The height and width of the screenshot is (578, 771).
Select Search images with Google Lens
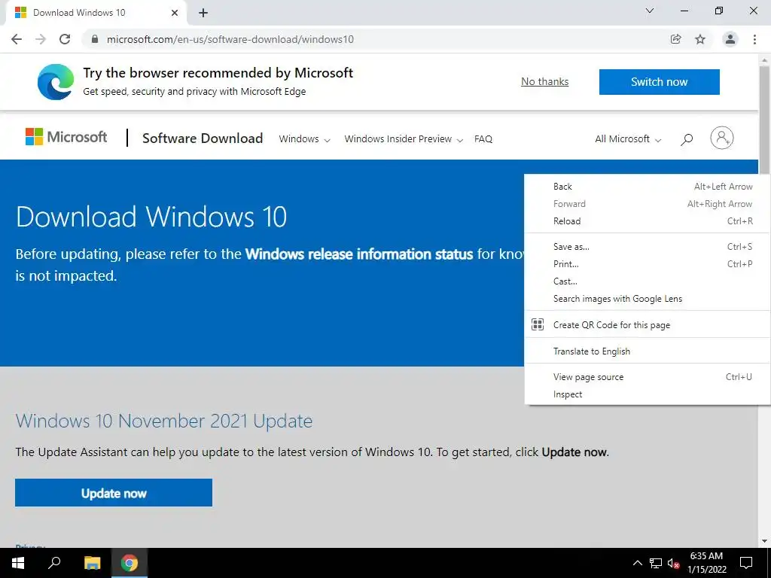click(647, 298)
